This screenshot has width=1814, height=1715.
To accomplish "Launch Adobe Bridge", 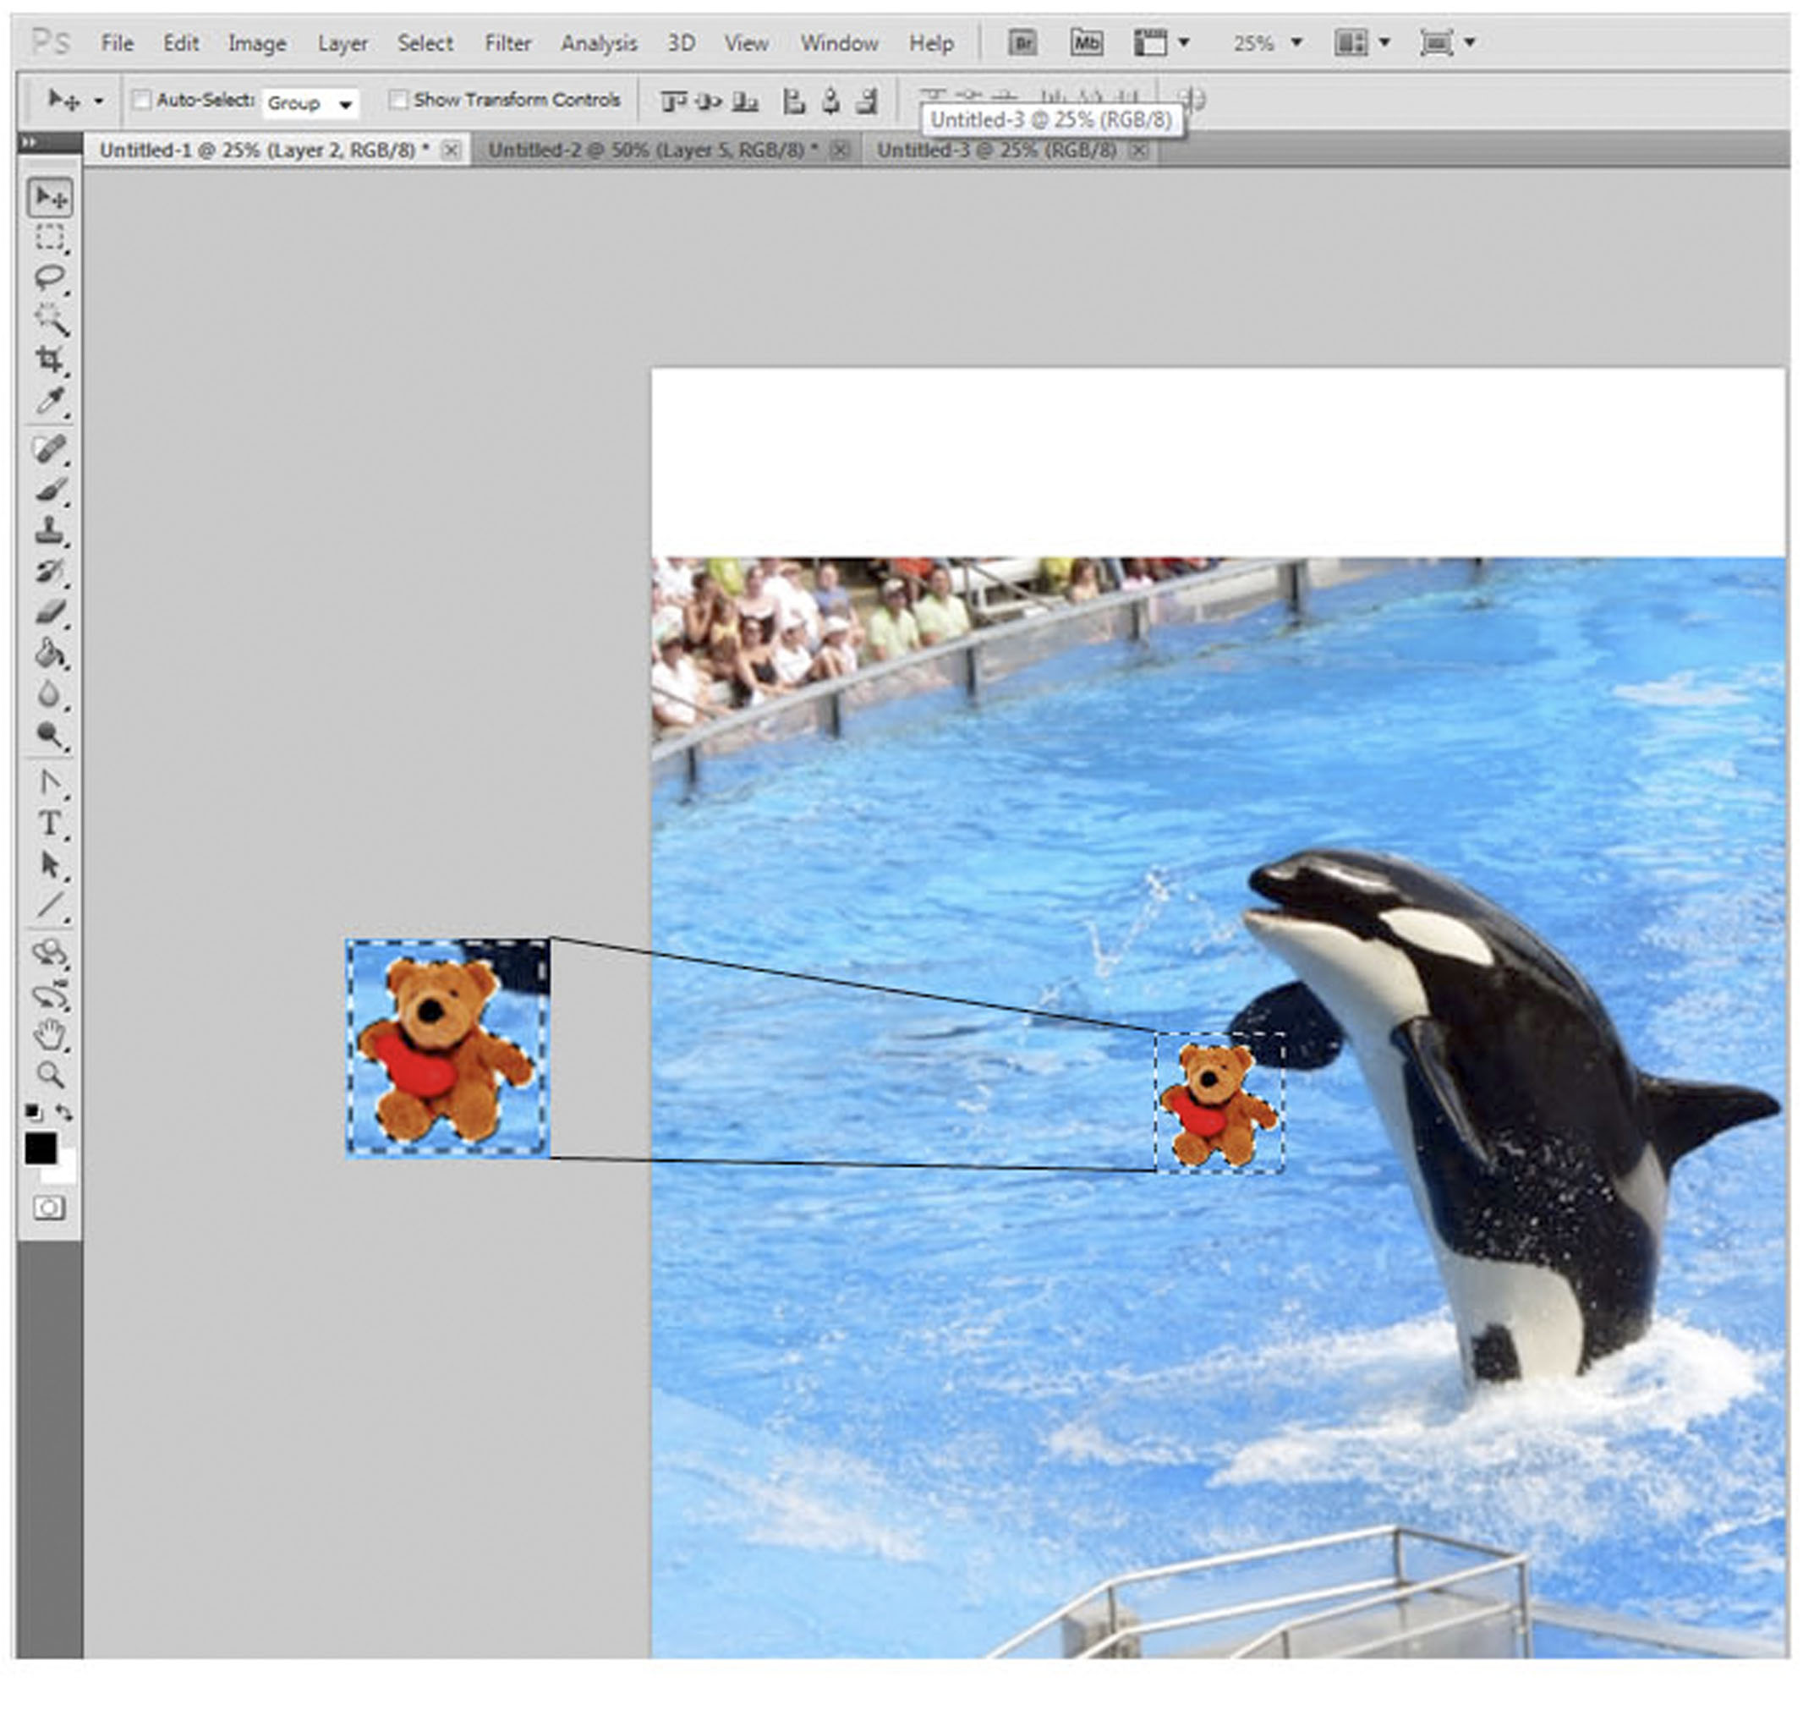I will coord(1022,42).
